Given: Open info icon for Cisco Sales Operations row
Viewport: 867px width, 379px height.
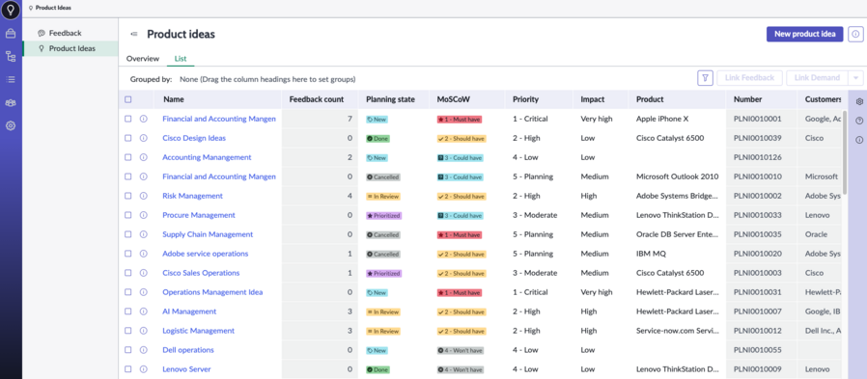Looking at the screenshot, I should click(x=143, y=273).
